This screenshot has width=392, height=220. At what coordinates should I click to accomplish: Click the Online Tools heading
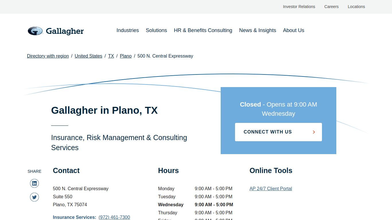[x=271, y=170]
